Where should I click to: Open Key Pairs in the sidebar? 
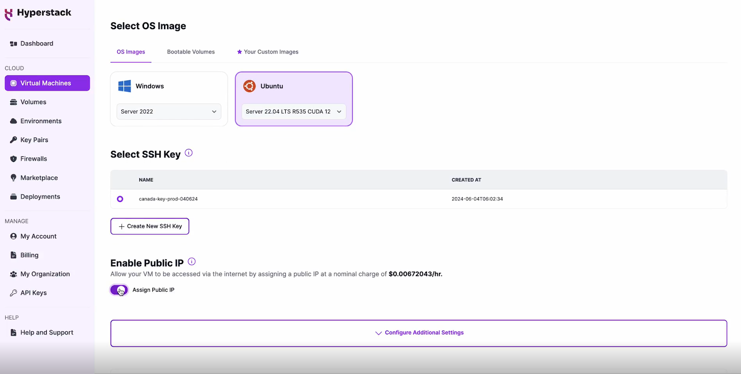[47, 140]
